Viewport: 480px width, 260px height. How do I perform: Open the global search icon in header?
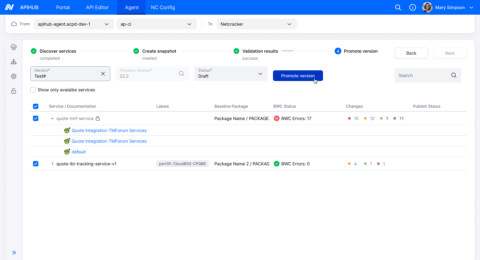398,7
